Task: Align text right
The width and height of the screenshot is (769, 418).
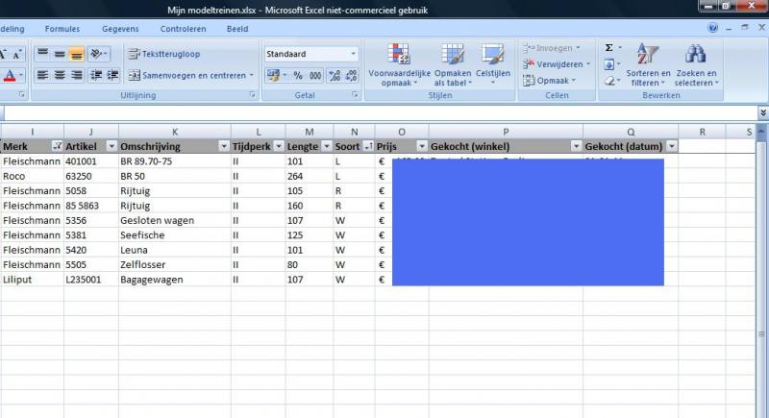Action: tap(77, 75)
